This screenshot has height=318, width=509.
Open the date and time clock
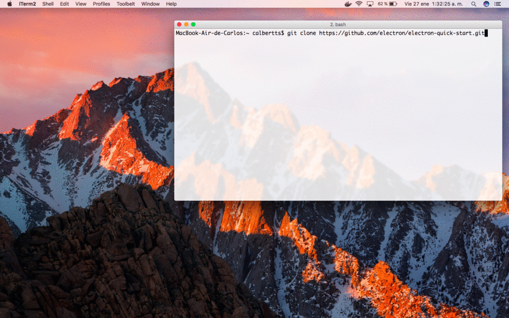point(433,4)
